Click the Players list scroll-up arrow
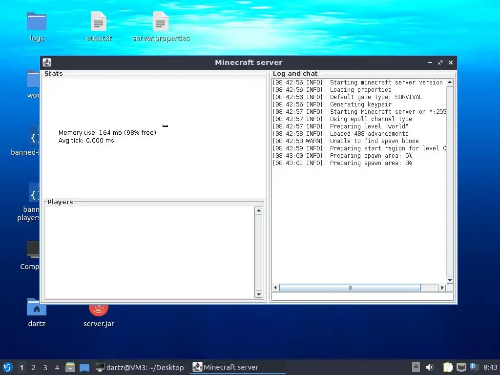The image size is (500, 375). pos(259,211)
